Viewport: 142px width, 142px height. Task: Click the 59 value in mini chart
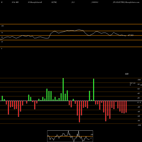pyautogui.click(x=92, y=135)
